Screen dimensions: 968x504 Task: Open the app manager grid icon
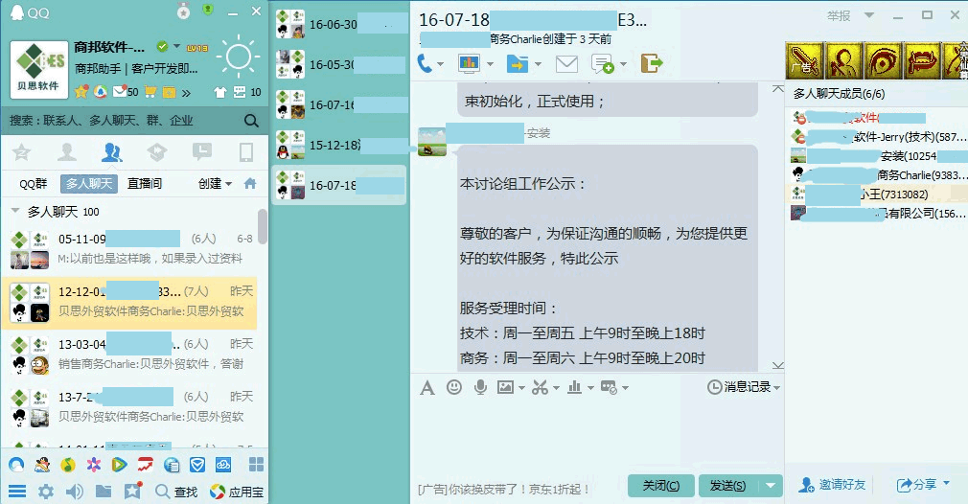pos(256,464)
